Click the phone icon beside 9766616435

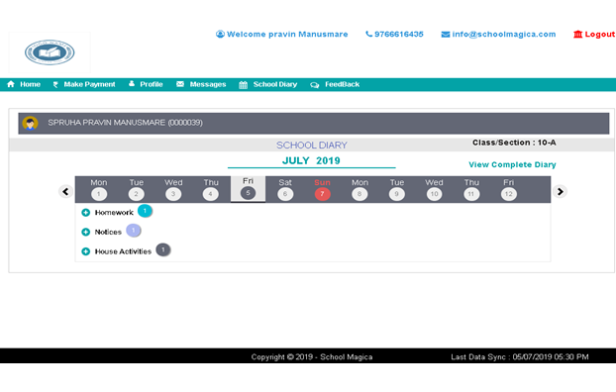pos(368,34)
